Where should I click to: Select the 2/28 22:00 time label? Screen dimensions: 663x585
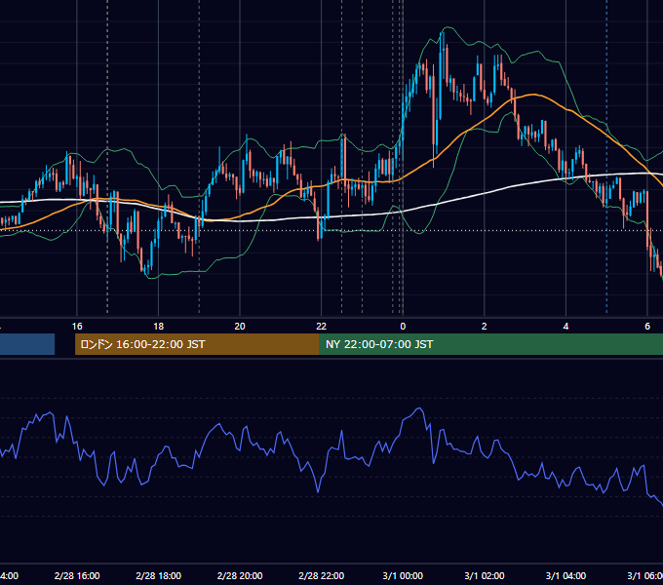(322, 575)
